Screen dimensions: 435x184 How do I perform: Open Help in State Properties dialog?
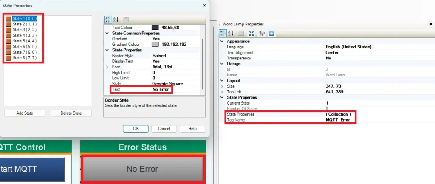click(x=192, y=129)
